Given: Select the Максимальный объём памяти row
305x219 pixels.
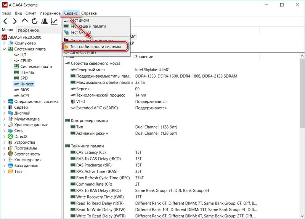Looking at the screenshot, I should tap(182, 83).
